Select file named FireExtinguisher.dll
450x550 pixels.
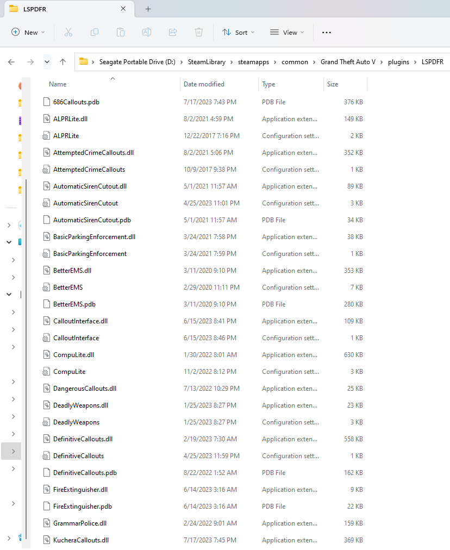(x=80, y=489)
